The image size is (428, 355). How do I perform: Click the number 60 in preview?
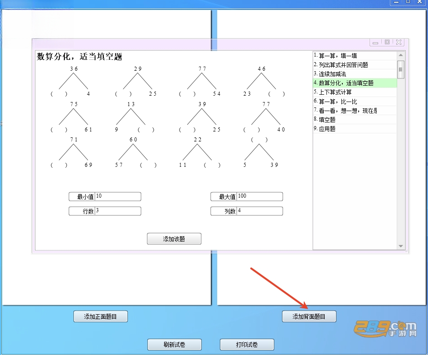(x=133, y=140)
